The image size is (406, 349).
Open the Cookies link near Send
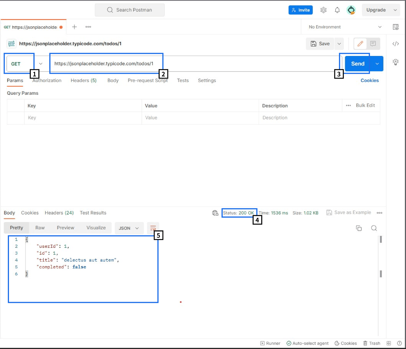coord(369,81)
